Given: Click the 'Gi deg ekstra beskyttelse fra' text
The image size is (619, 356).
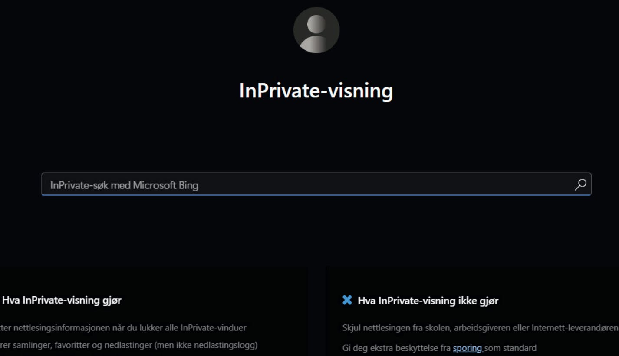Looking at the screenshot, I should pos(396,348).
